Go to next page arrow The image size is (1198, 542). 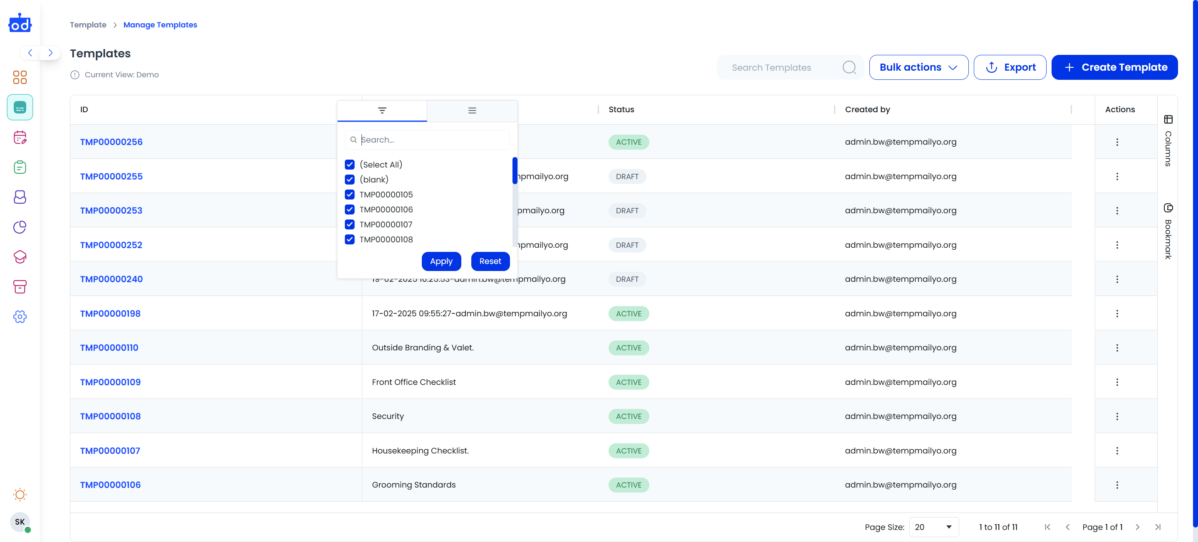click(1138, 527)
